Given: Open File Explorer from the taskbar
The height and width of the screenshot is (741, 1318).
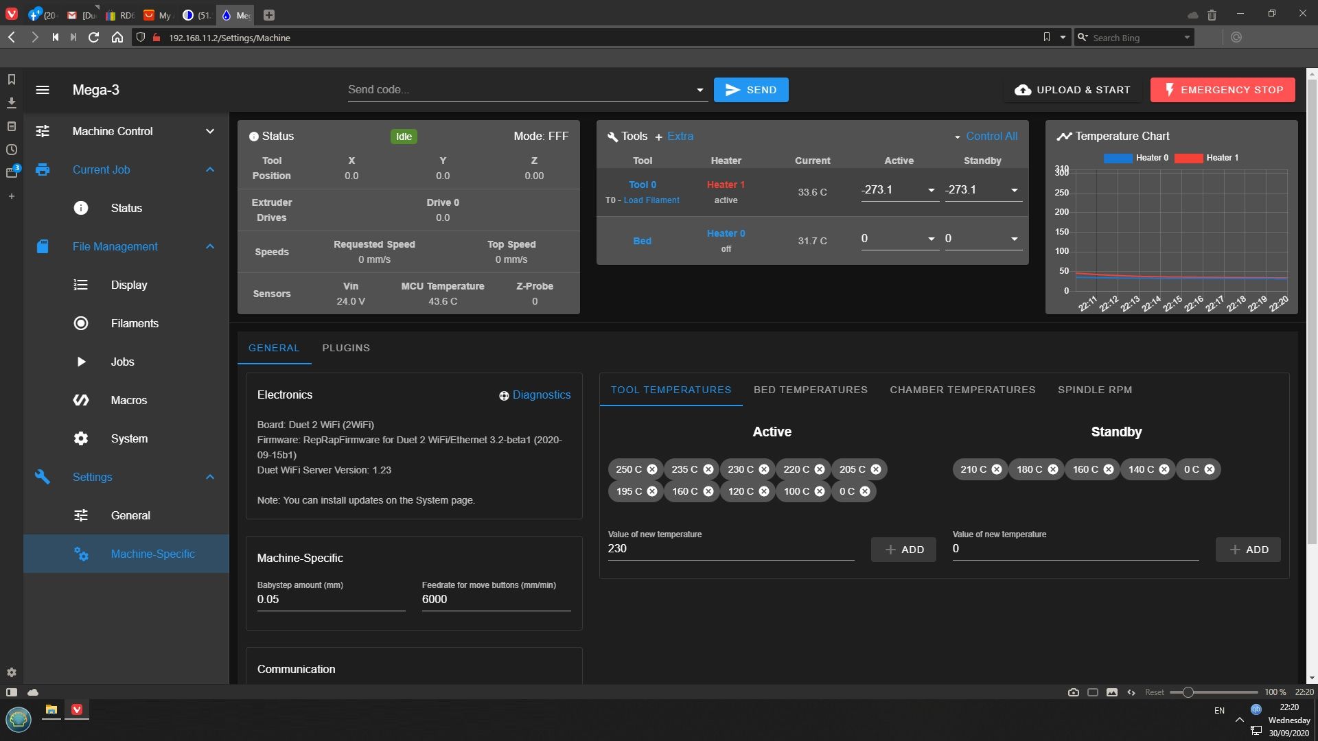Looking at the screenshot, I should [x=51, y=710].
